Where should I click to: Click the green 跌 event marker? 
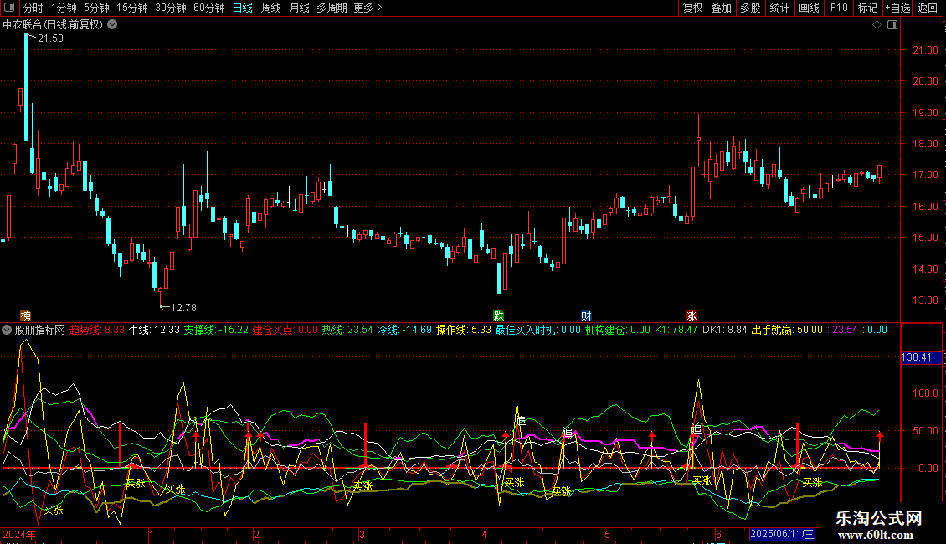[x=499, y=316]
